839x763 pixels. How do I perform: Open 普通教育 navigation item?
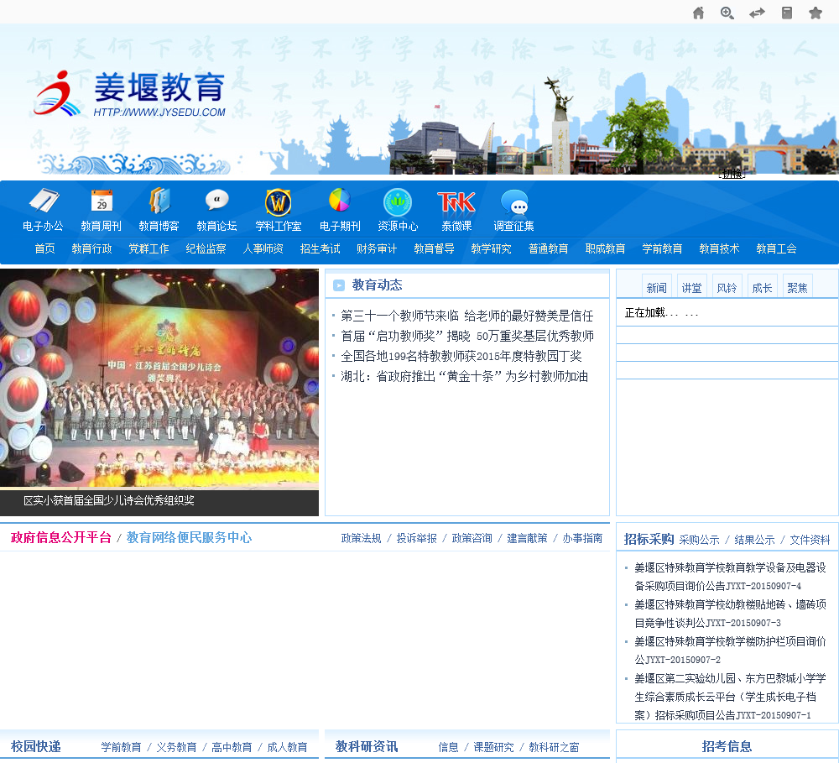point(548,248)
